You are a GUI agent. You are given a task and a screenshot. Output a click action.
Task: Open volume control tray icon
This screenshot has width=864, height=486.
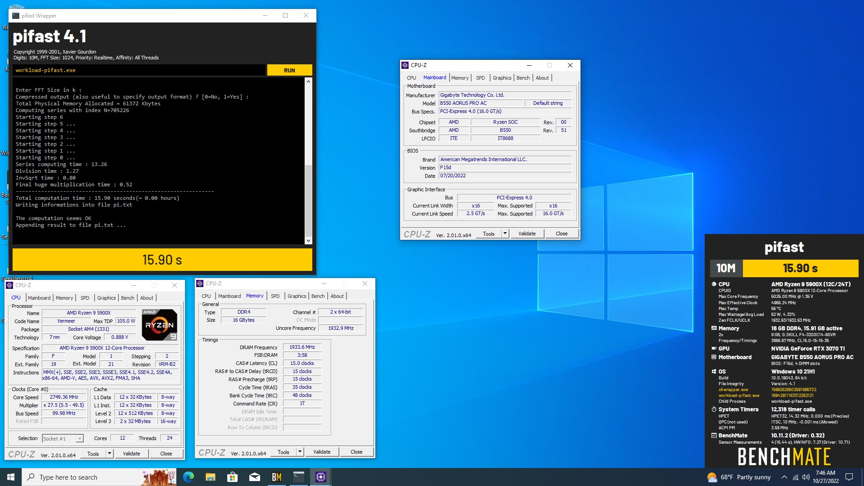[x=806, y=477]
